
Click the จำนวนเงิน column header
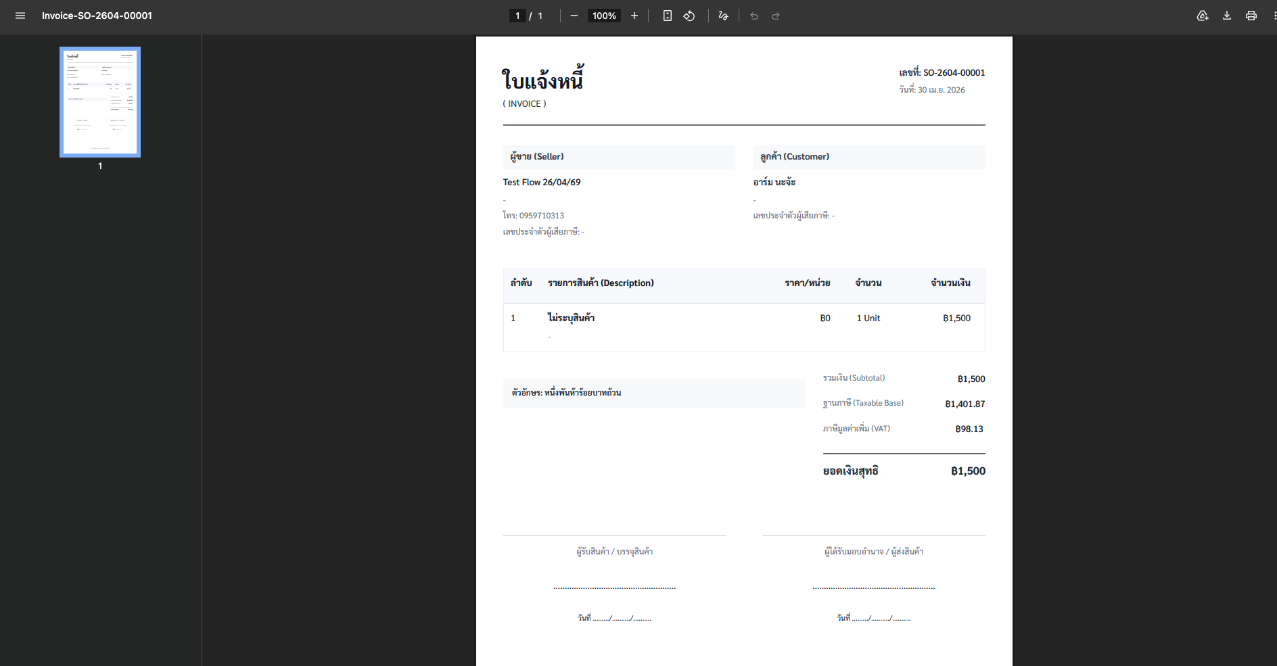pos(951,283)
